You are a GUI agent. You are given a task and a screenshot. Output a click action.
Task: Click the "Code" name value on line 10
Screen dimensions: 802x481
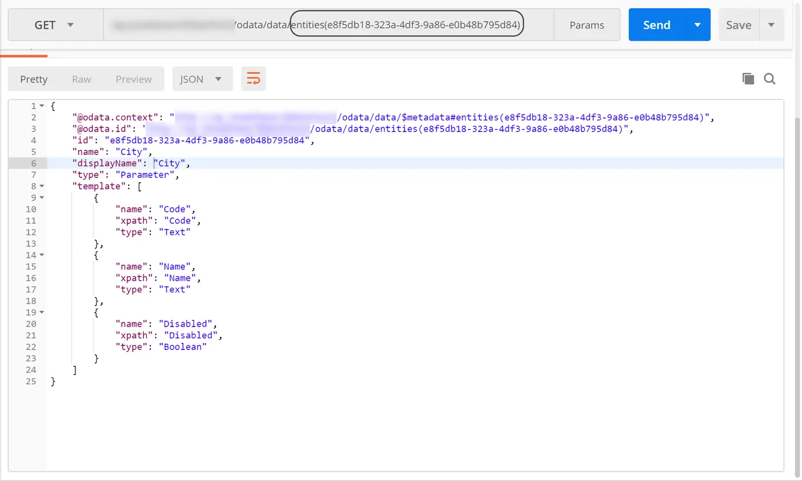pos(174,210)
